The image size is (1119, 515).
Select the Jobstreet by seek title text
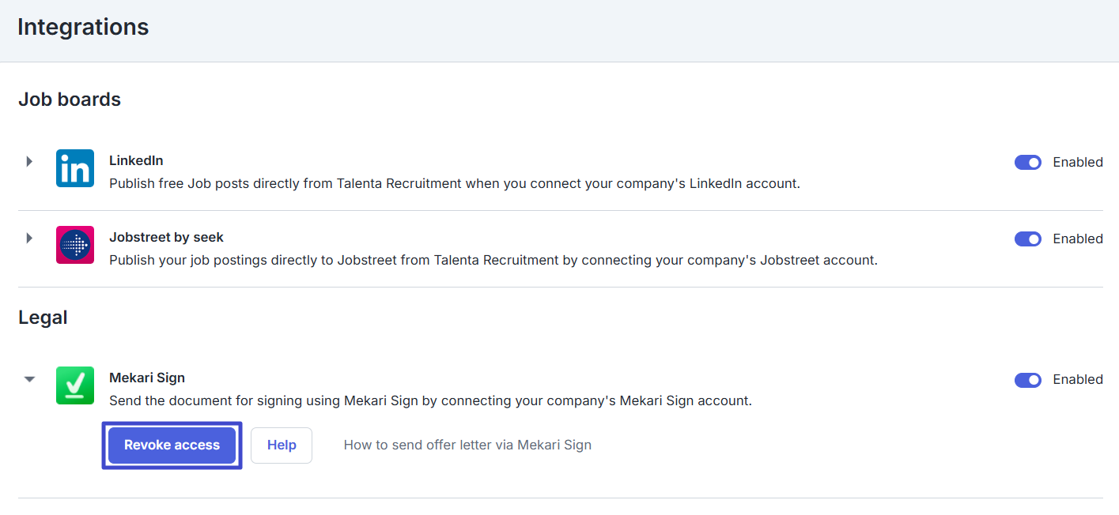tap(166, 237)
